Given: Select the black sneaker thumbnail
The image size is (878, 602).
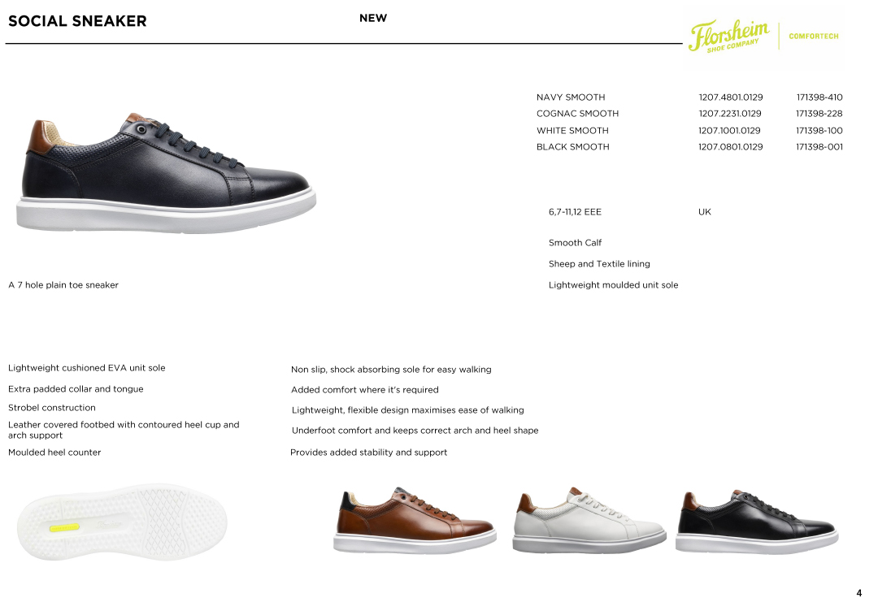Looking at the screenshot, I should pos(757,520).
